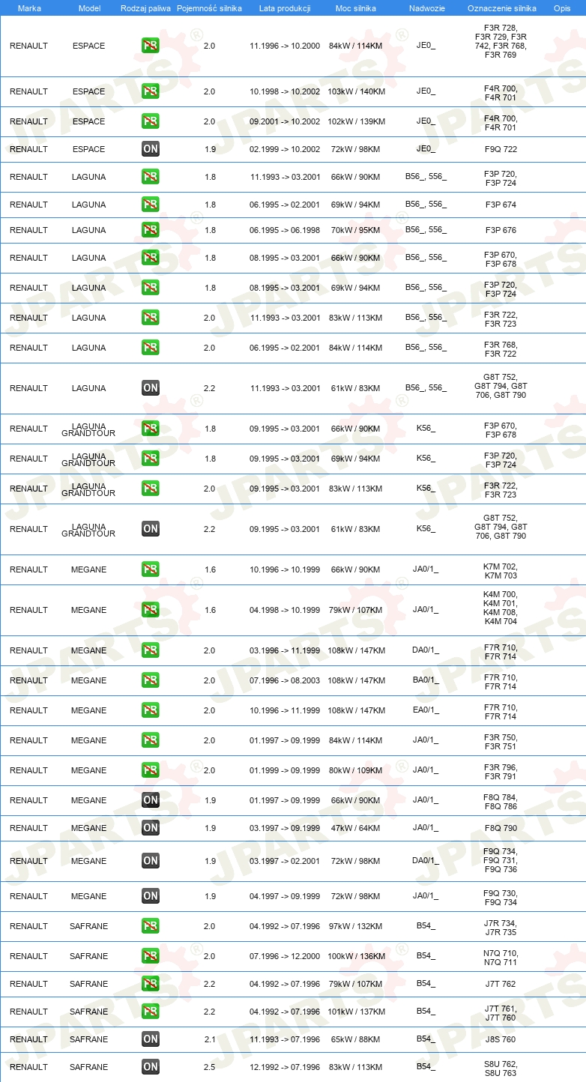Click the petrol icon for Laguna F3R 768 row
The width and height of the screenshot is (586, 1082).
(x=150, y=348)
